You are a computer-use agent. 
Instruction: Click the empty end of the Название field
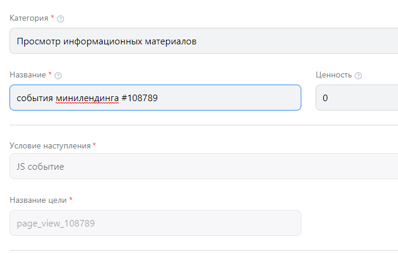click(237, 98)
